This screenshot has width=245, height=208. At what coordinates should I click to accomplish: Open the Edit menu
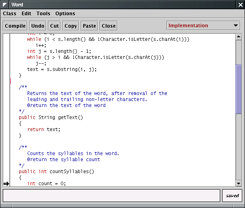(26, 13)
